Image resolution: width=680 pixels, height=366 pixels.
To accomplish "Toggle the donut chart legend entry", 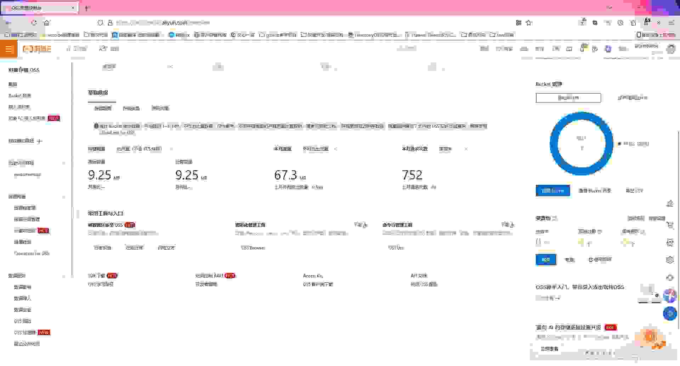I will (x=634, y=144).
